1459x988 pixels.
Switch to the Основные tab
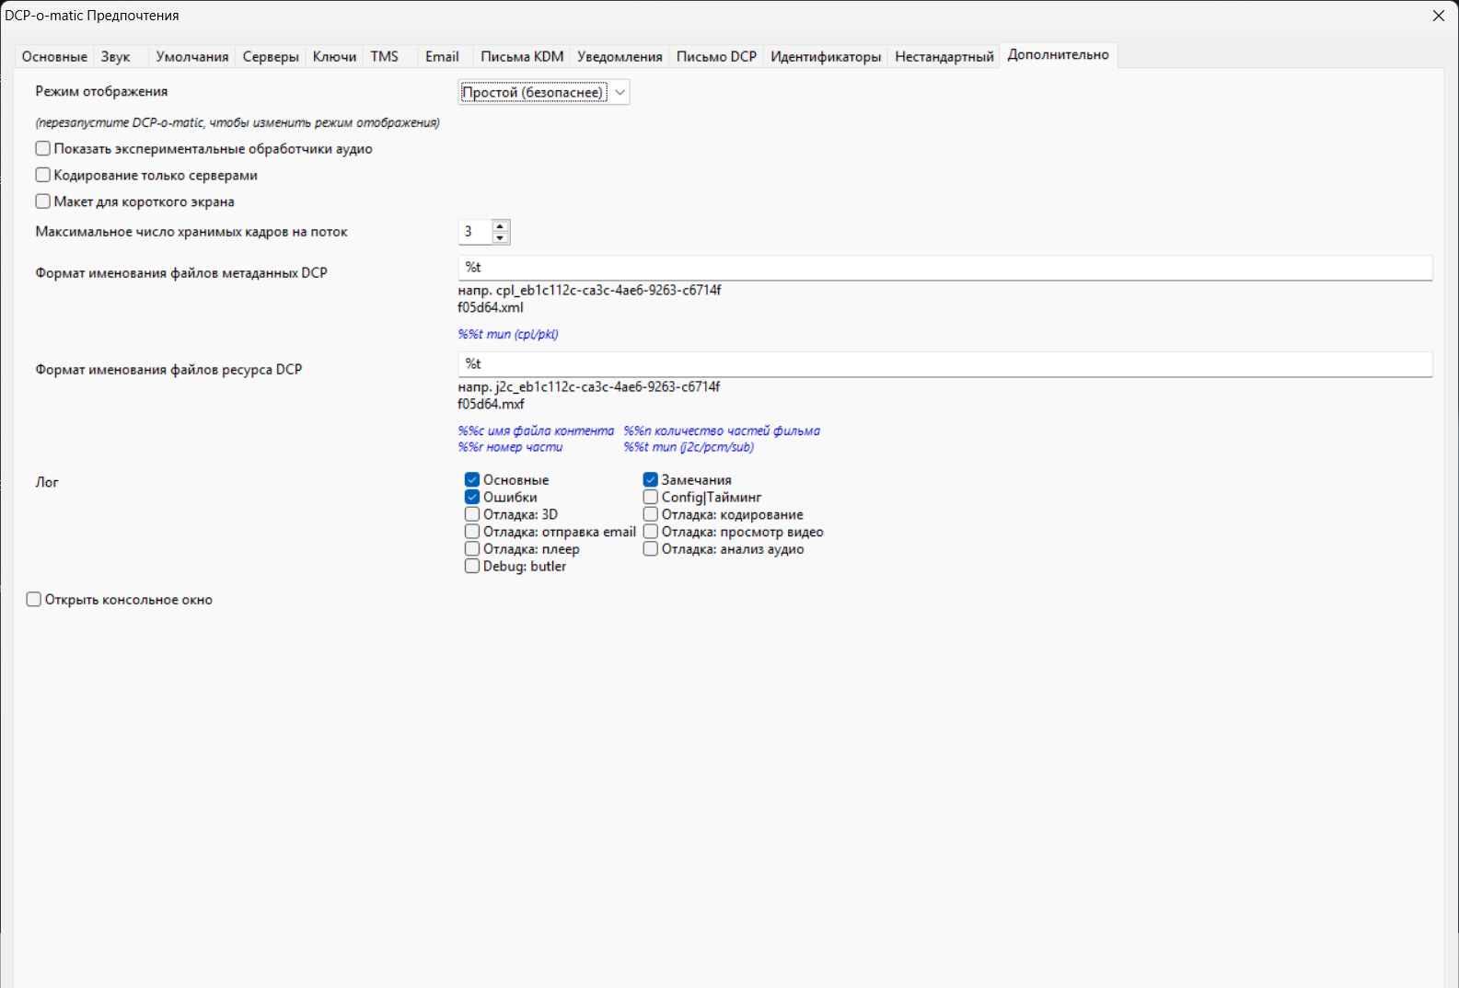pyautogui.click(x=54, y=57)
